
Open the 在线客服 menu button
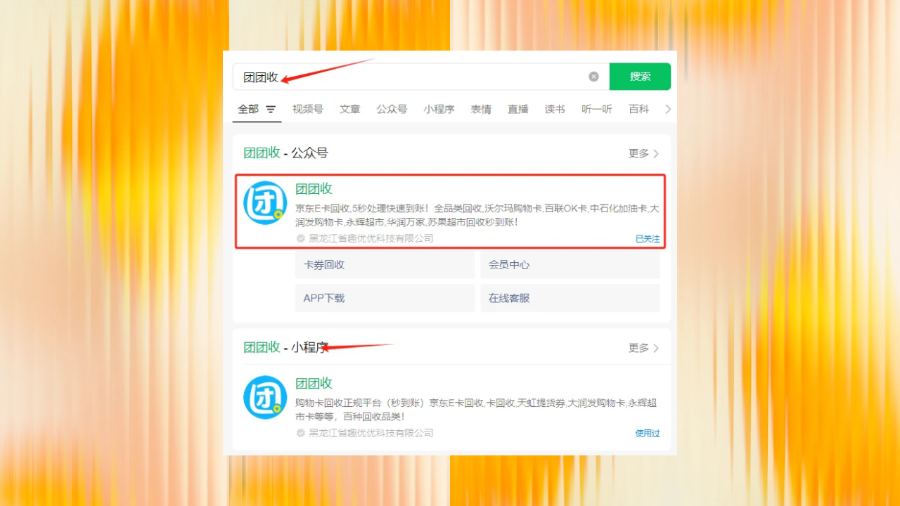(570, 298)
